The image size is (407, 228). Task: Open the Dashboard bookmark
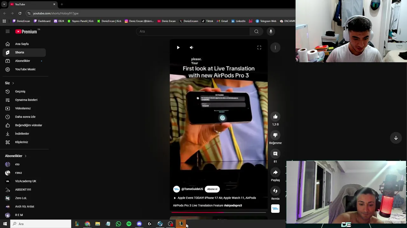(x=42, y=21)
